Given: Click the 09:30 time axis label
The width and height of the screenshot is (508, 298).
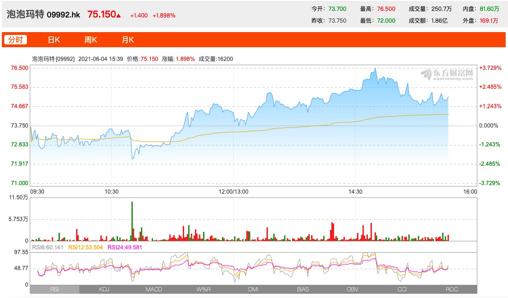Looking at the screenshot, I should click(x=37, y=192).
